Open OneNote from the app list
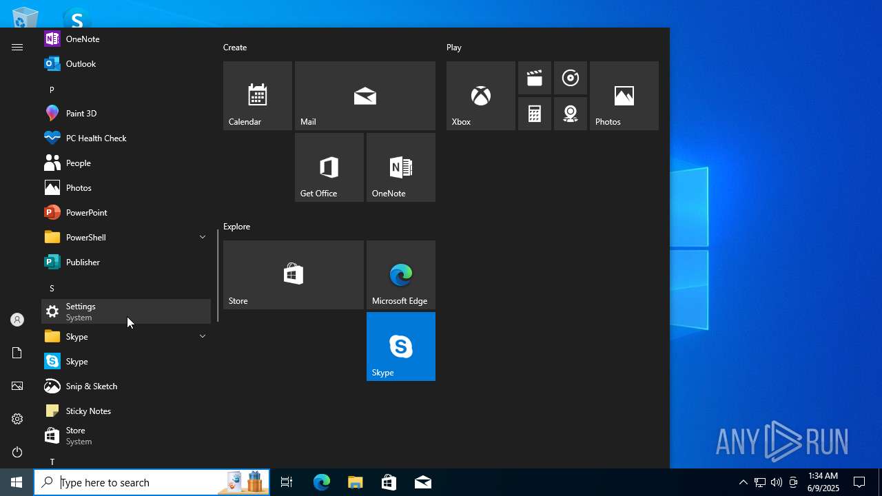 point(126,39)
